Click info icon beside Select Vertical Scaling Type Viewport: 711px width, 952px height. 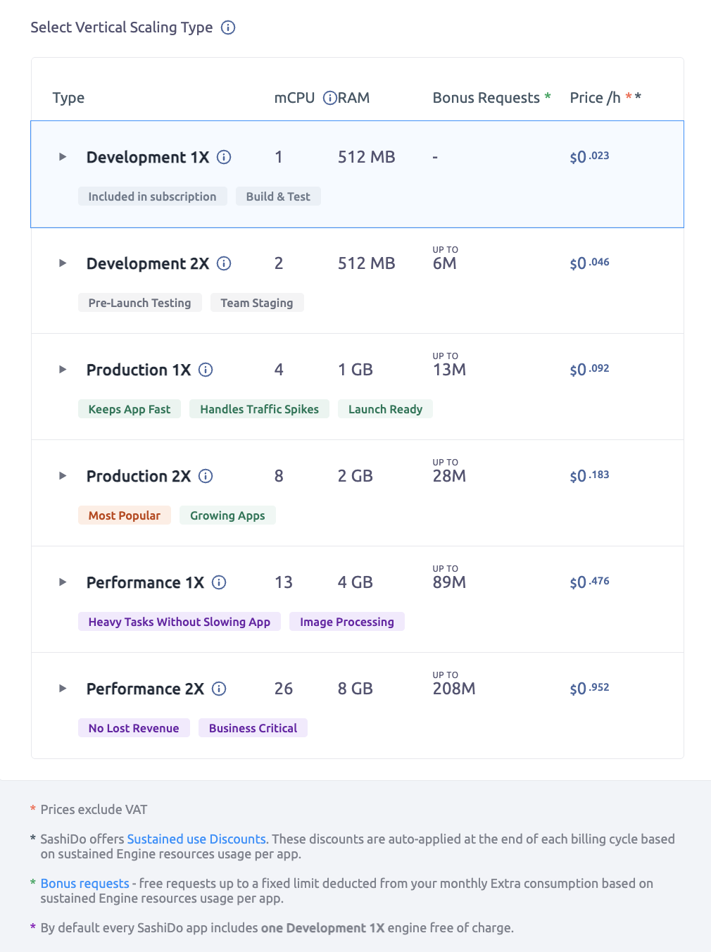[228, 27]
